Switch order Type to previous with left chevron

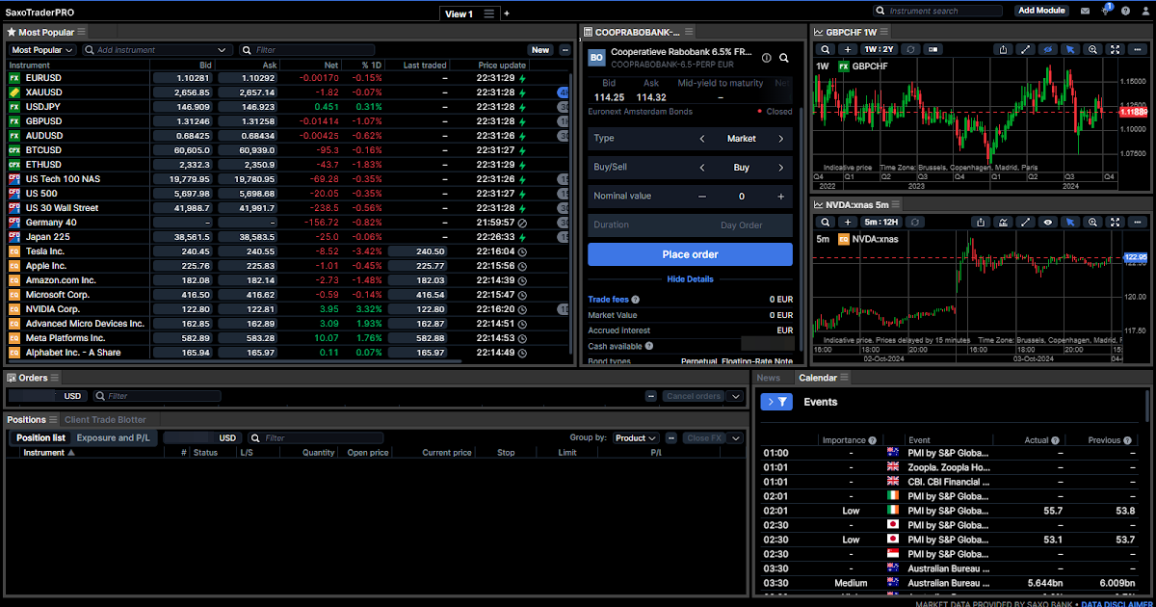pyautogui.click(x=702, y=139)
